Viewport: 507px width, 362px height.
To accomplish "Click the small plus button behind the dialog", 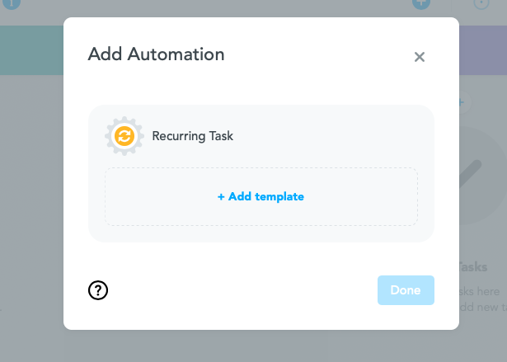I will [x=464, y=102].
